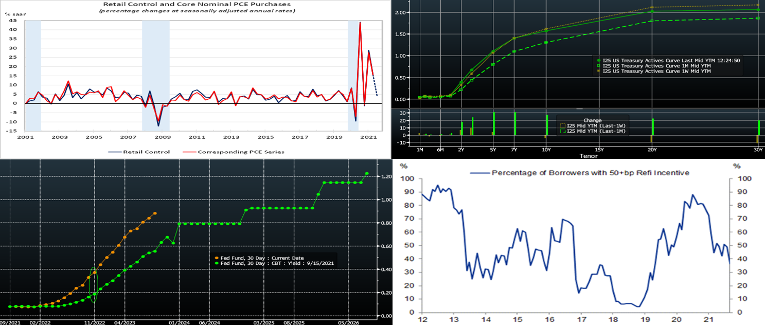This screenshot has height=325, width=765.
Task: Click the blue Refi Incentive legend line
Action: coord(479,173)
